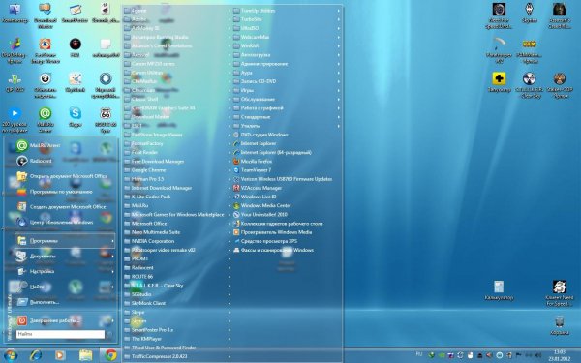Open the ROUTE 66 programs folder

pos(138,277)
